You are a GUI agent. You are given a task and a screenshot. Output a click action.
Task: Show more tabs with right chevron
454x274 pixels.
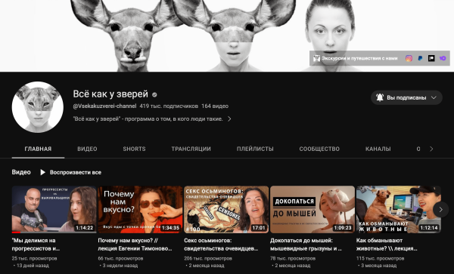point(431,149)
